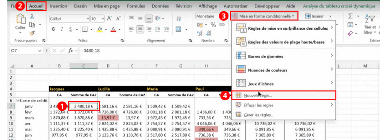Decrease font size with the small A
Image resolution: width=387 pixels, height=140 pixels.
point(118,19)
